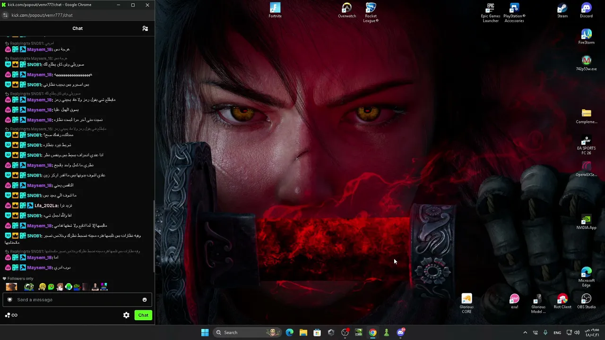Open the emoji picker in message box

[x=145, y=299]
